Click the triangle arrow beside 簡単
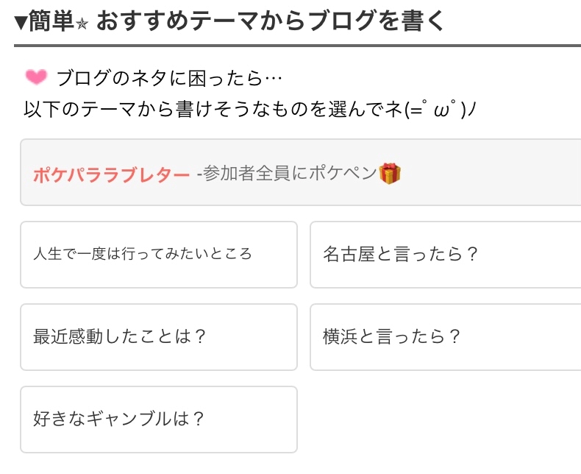581x474 pixels. [21, 23]
